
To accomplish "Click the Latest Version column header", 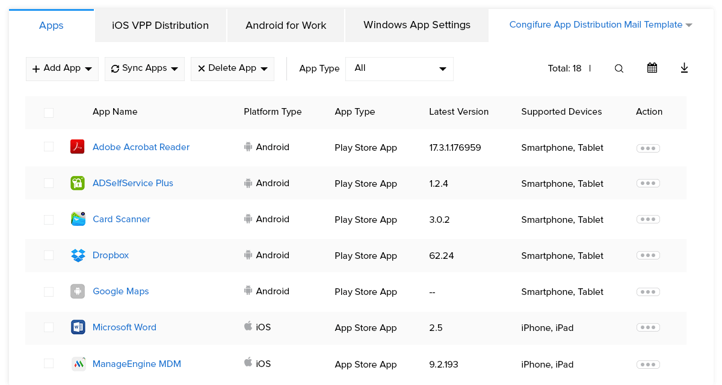I will (458, 112).
